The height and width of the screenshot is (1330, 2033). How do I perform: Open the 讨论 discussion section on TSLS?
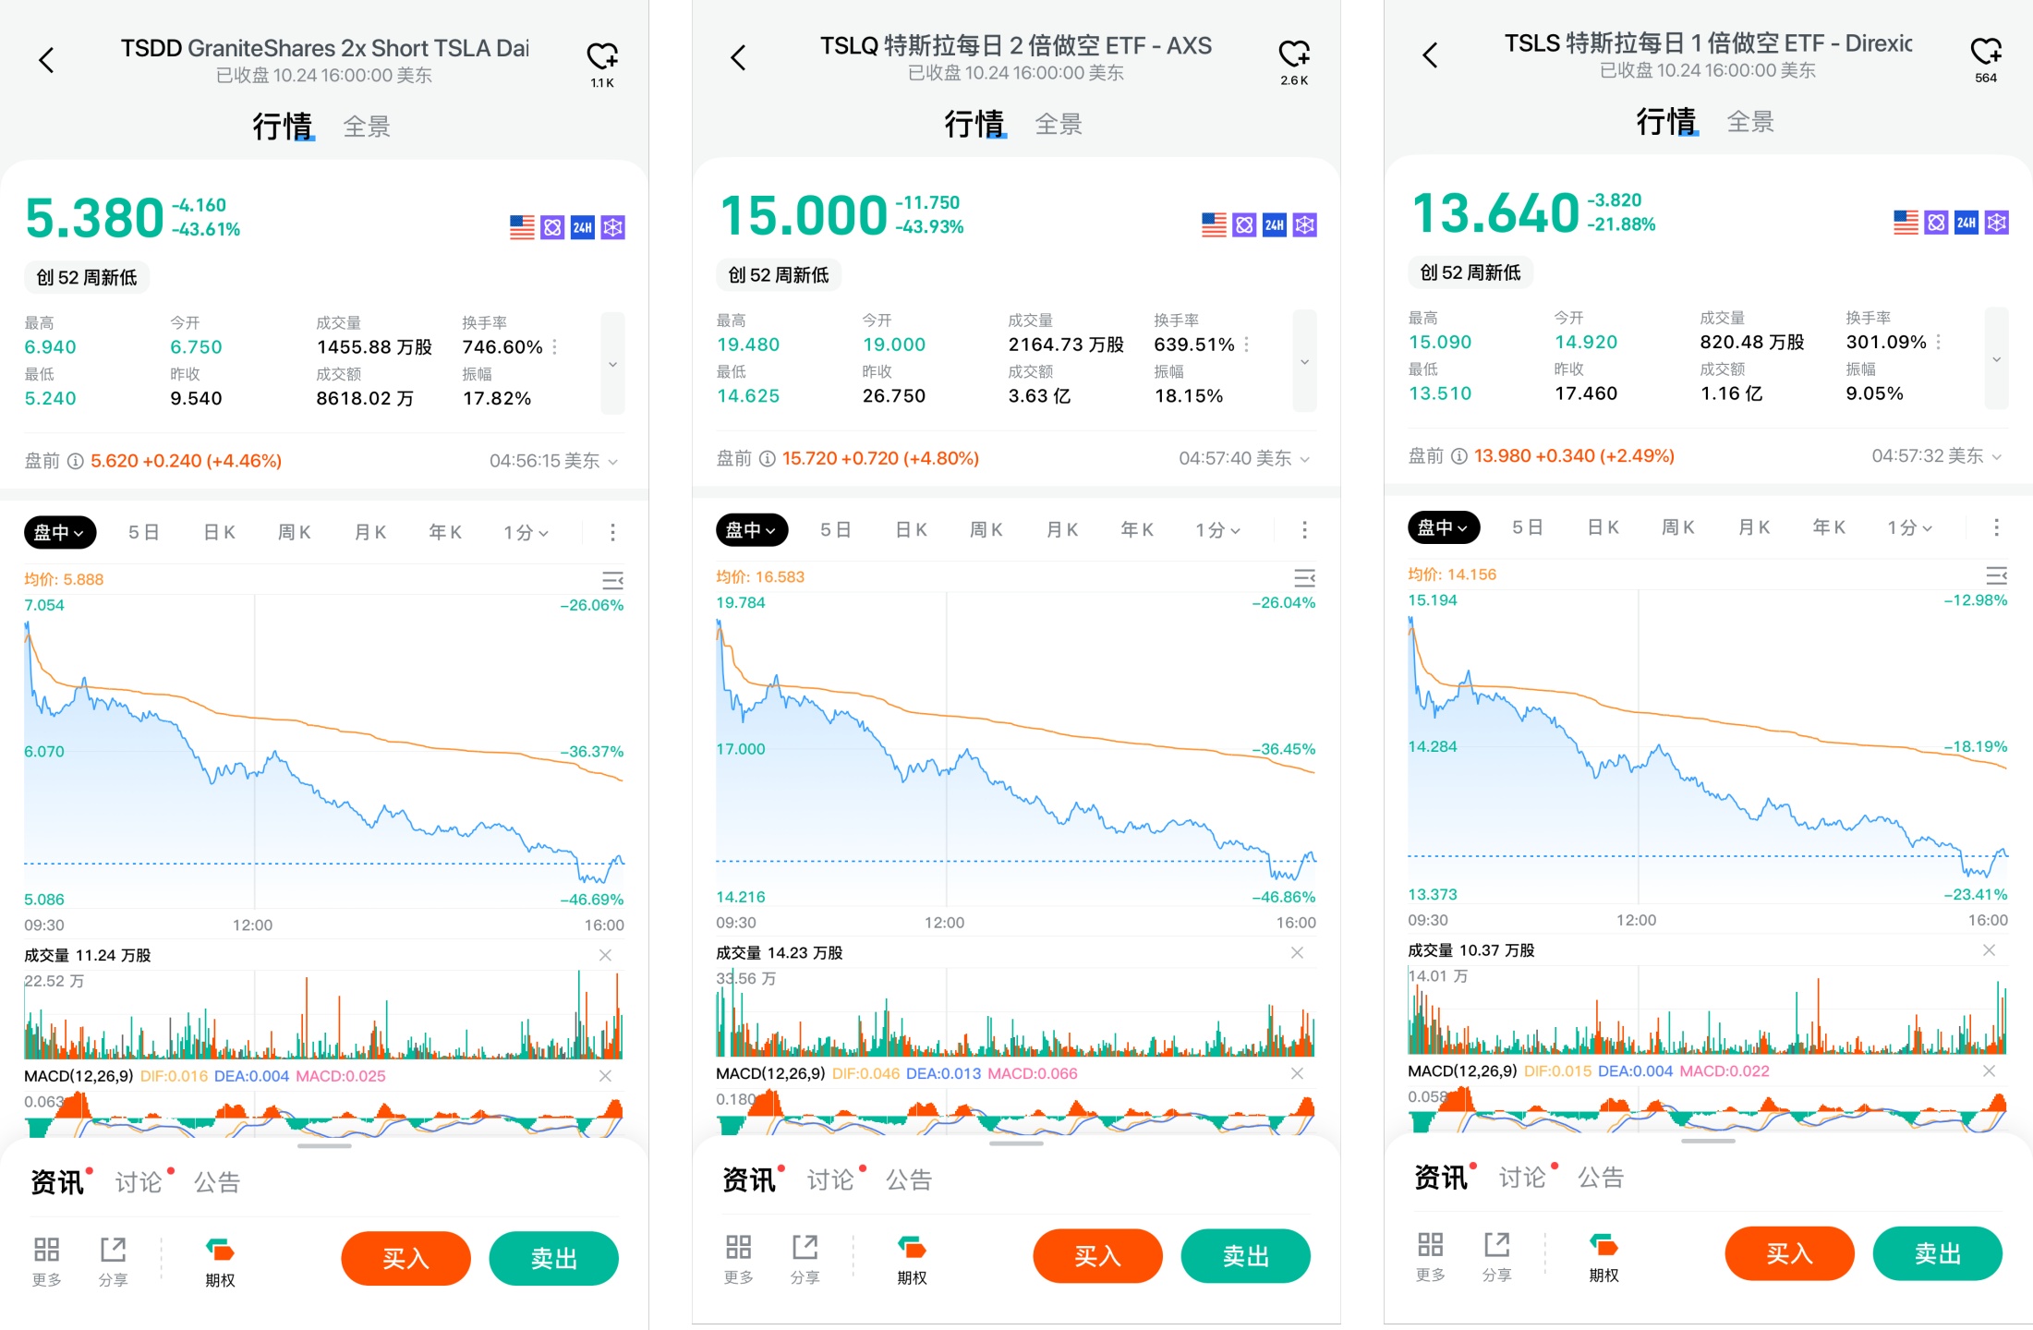point(1521,1178)
